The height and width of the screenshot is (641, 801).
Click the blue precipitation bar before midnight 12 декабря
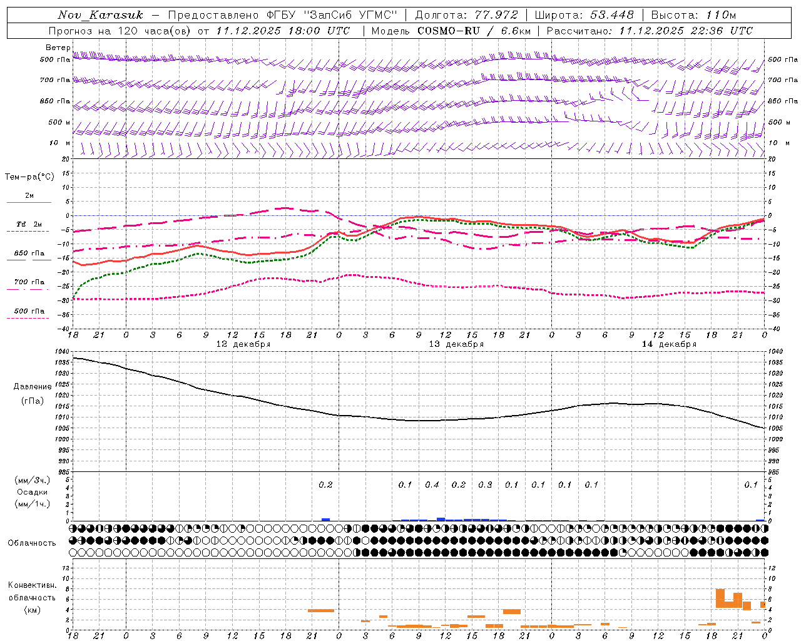pos(325,520)
